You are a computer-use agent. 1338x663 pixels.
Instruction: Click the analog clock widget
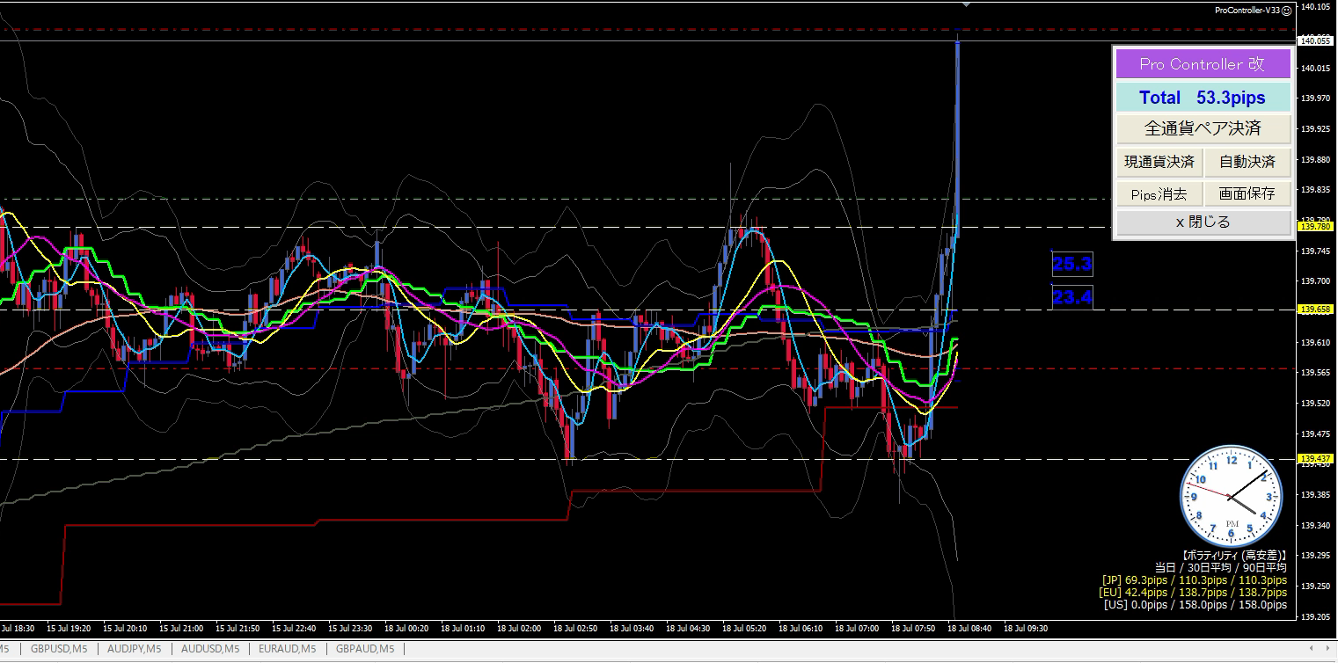1230,495
